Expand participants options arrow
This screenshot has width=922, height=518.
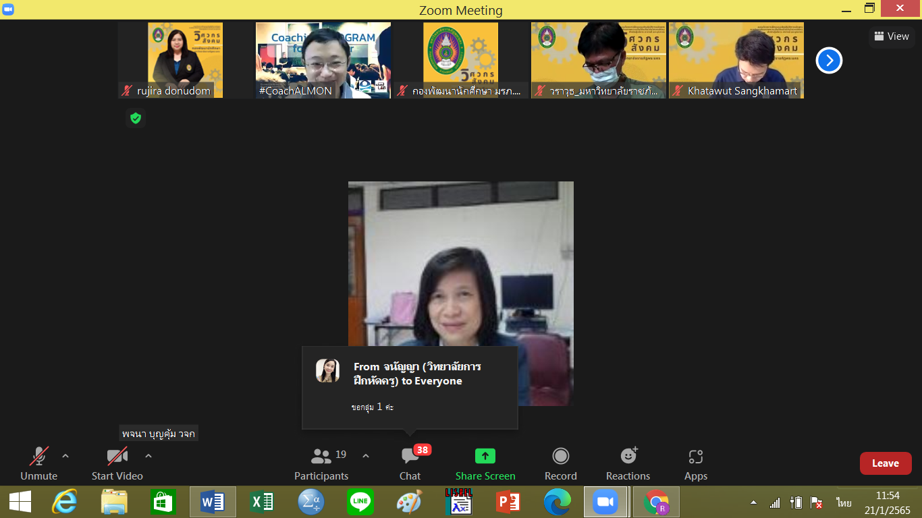click(366, 456)
